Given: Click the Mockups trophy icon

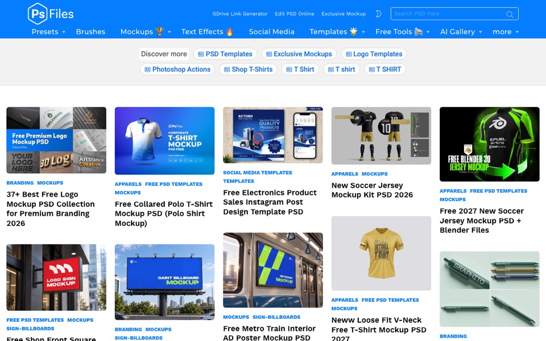Looking at the screenshot, I should pyautogui.click(x=159, y=31).
